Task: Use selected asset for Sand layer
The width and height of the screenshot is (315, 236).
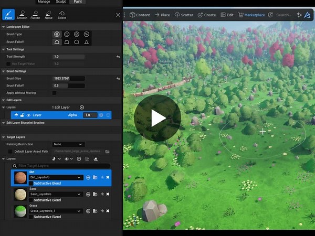Action: (x=88, y=194)
